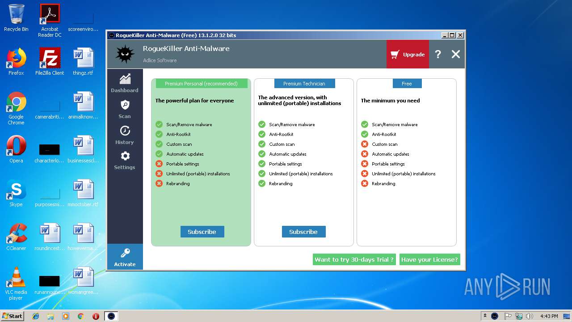Open help with the question mark
Viewport: 572px width, 322px height.
[438, 55]
